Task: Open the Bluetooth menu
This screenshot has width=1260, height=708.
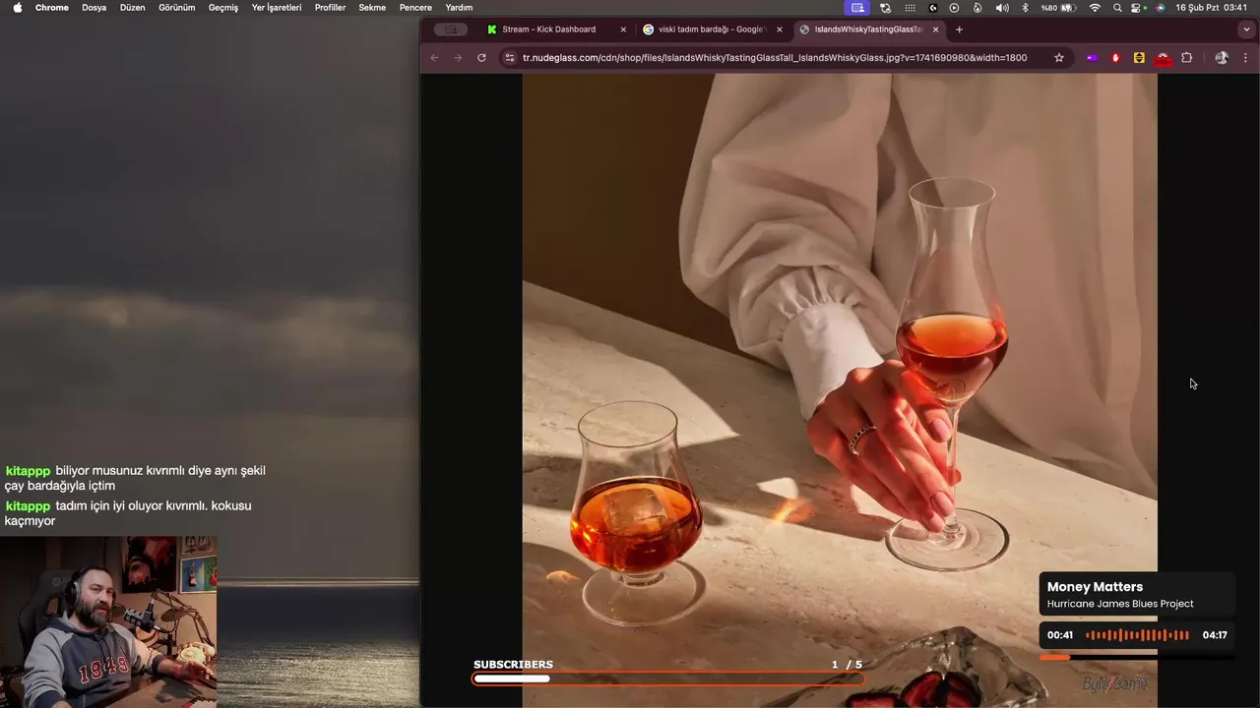Action: [x=1025, y=7]
